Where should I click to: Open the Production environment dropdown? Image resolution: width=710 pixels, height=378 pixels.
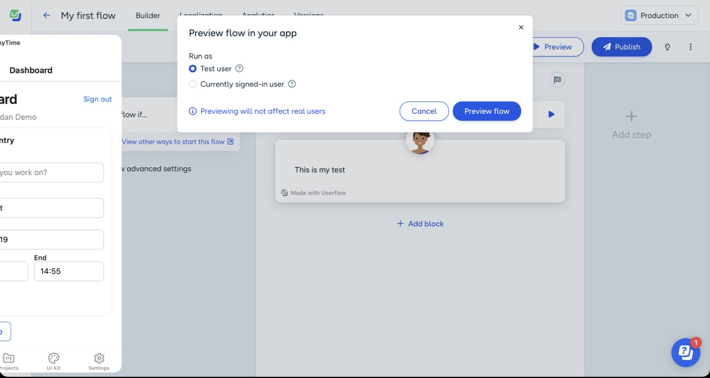click(x=659, y=16)
